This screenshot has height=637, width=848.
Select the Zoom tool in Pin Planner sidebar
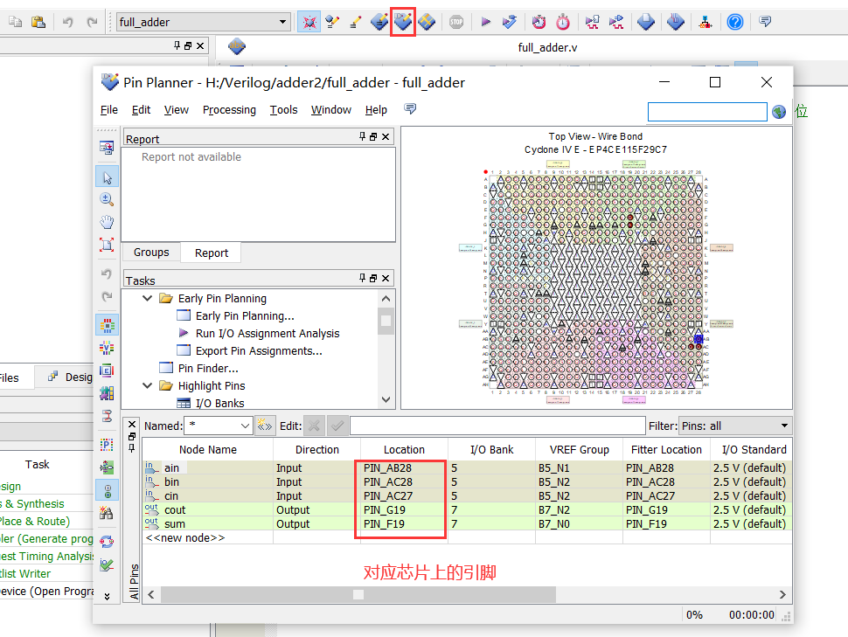(107, 199)
